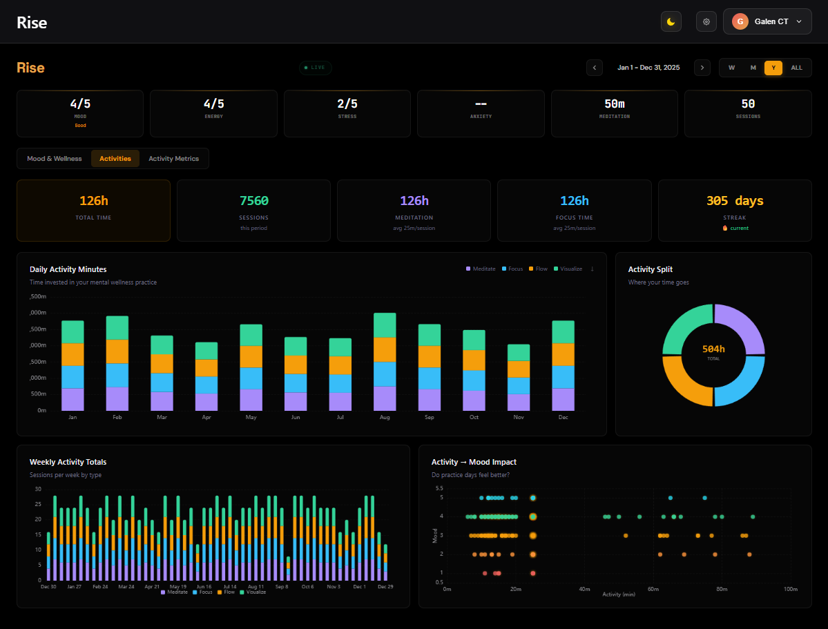Click the Weekly Activity Totals heading
This screenshot has width=828, height=629.
68,462
